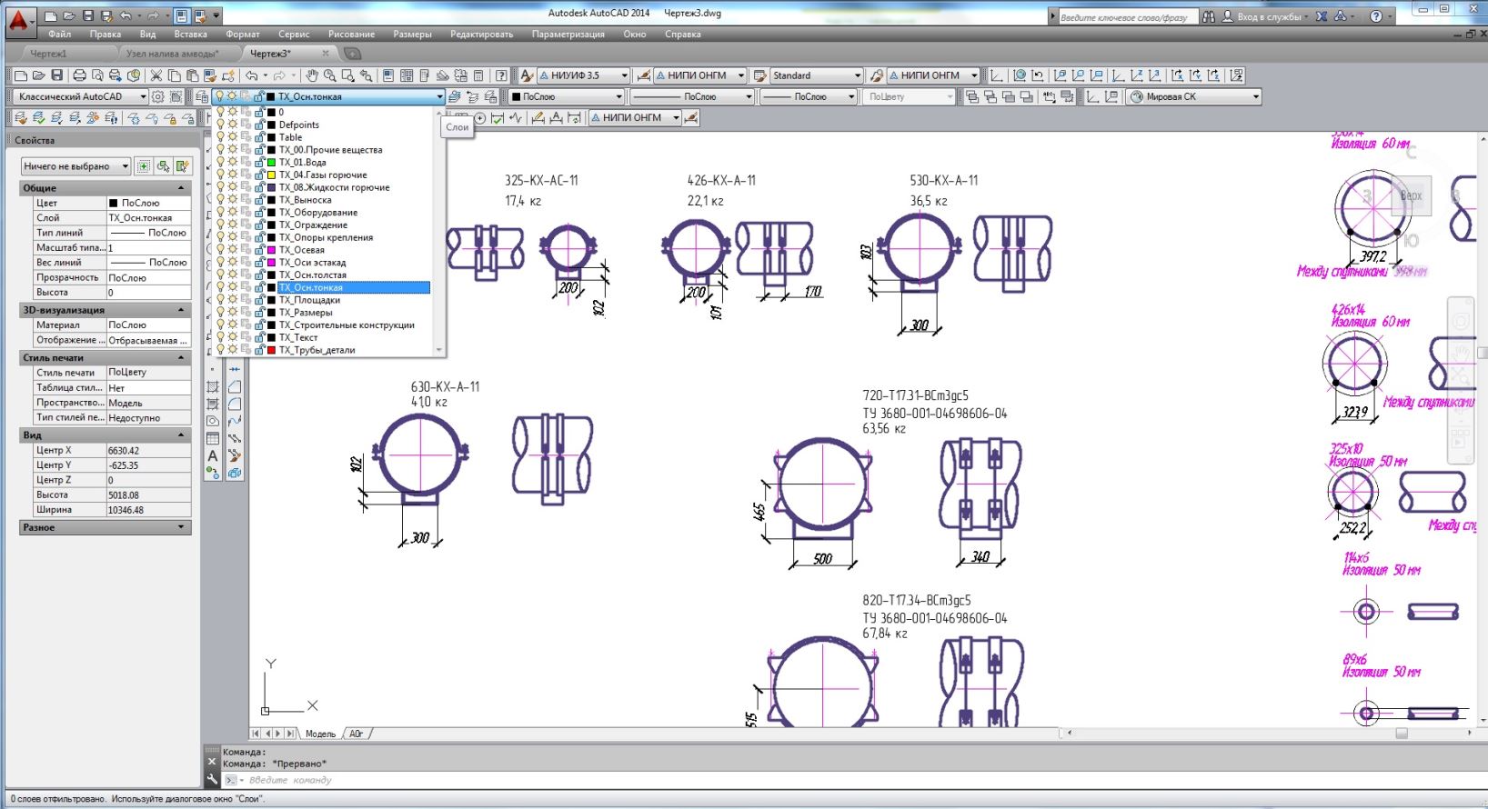Select the Pan hand tool
Screen dimensions: 1488x809
click(312, 75)
